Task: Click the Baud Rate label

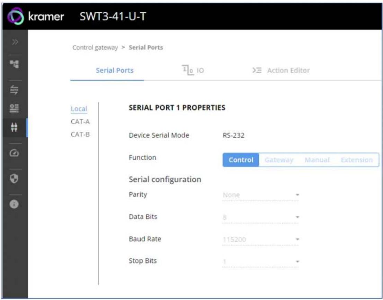Action: pyautogui.click(x=145, y=239)
